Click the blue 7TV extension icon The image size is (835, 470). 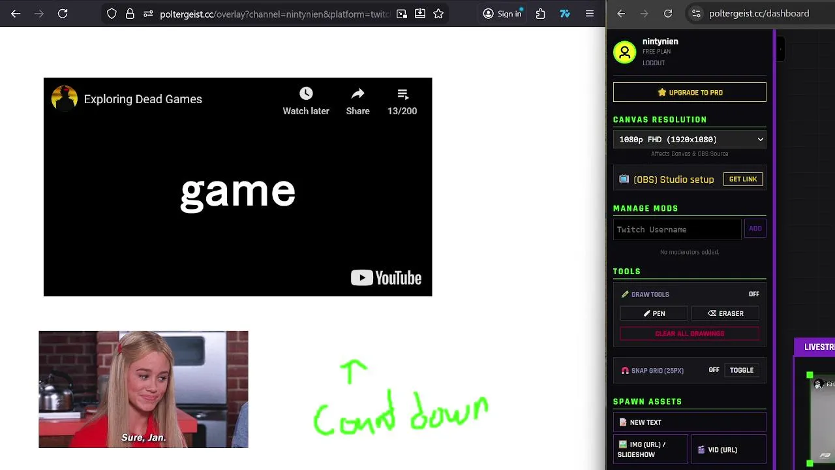pyautogui.click(x=565, y=13)
